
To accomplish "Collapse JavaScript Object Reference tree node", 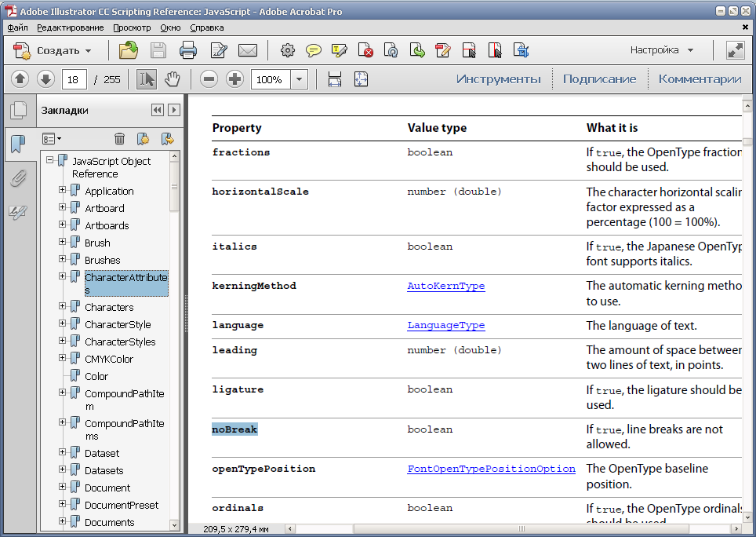I will [x=49, y=159].
